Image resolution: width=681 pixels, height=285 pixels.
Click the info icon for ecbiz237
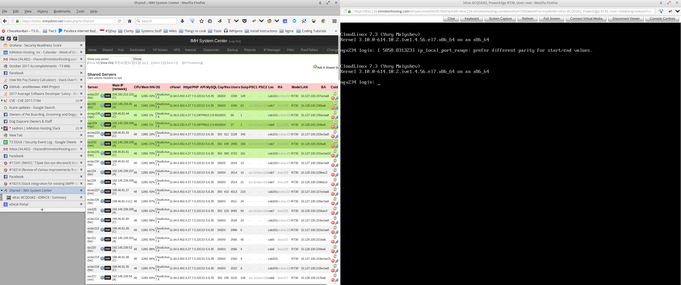(102, 96)
